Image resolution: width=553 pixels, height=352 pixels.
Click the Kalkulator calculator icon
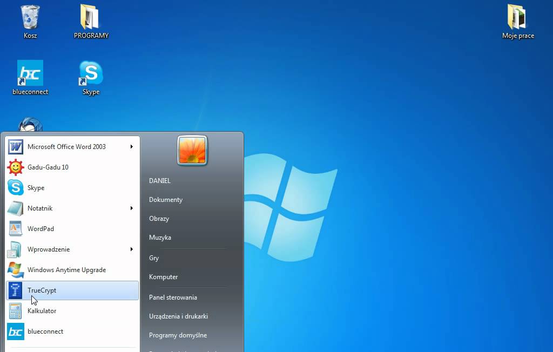[x=16, y=311]
